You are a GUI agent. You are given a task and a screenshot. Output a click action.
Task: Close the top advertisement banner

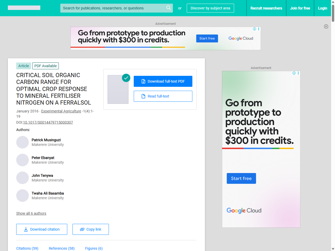tap(326, 26)
